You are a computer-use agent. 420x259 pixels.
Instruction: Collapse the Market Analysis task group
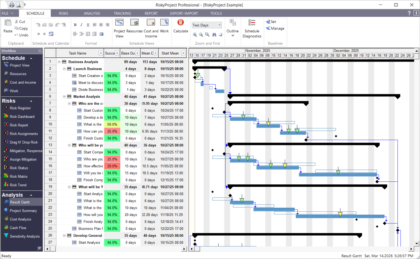64,97
